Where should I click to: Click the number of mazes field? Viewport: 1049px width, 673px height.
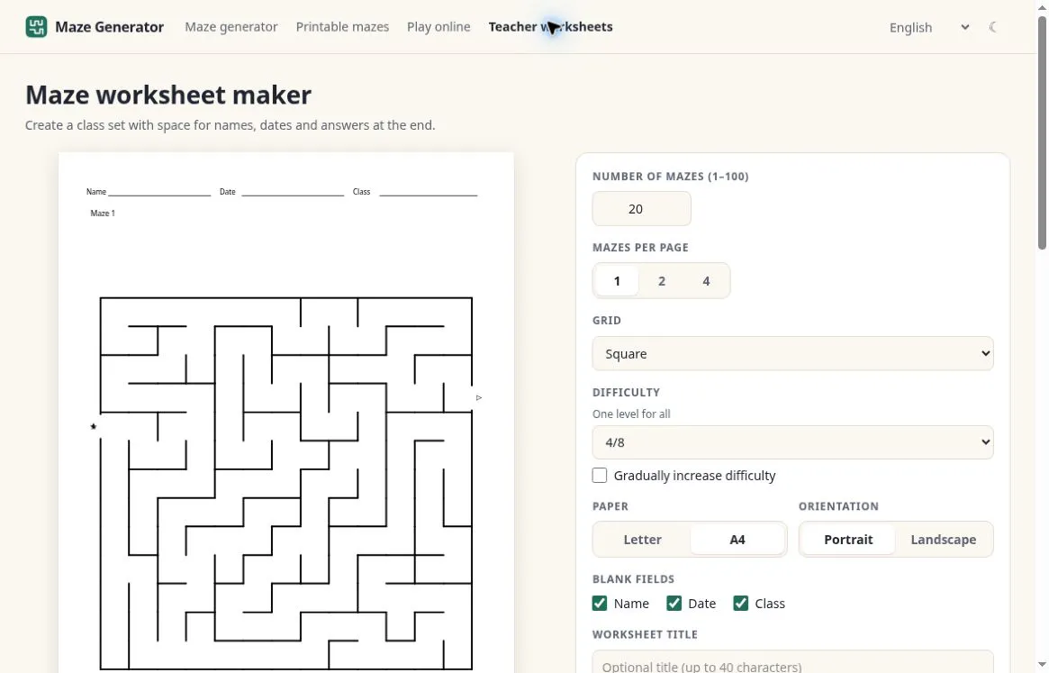[642, 209]
